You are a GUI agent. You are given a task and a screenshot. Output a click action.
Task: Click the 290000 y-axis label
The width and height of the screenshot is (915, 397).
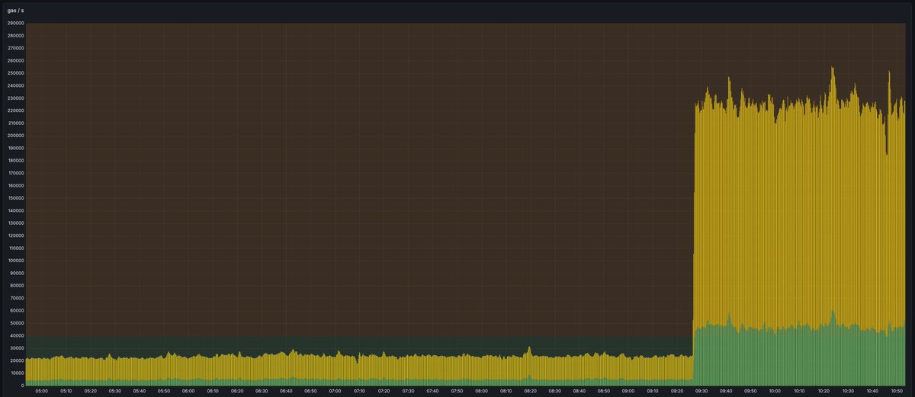click(x=15, y=24)
